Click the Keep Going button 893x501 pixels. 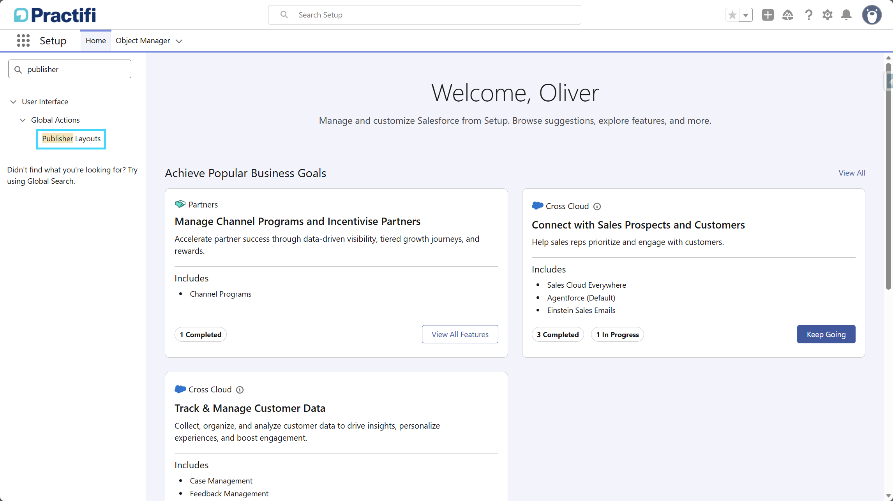point(826,334)
